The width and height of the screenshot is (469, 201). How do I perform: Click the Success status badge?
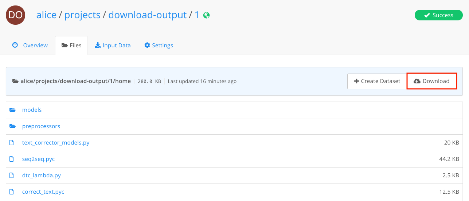coord(439,15)
